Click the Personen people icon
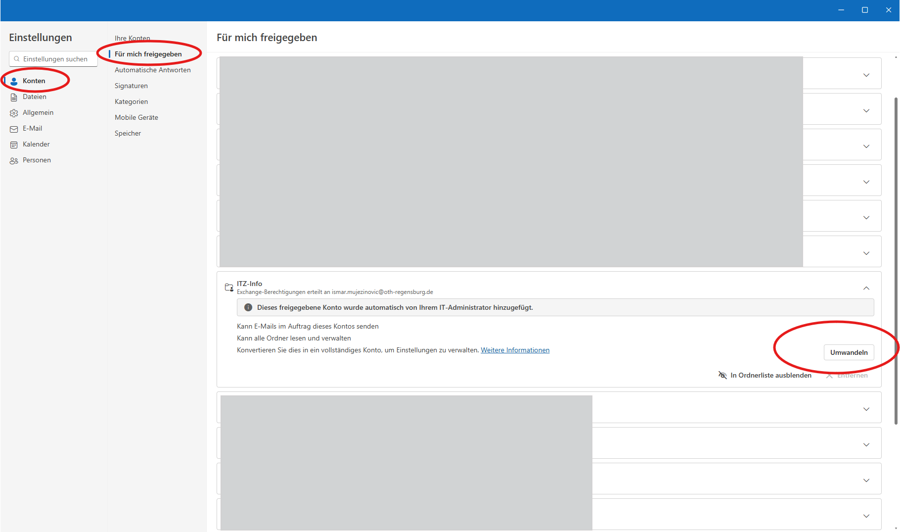The height and width of the screenshot is (532, 900). (14, 160)
